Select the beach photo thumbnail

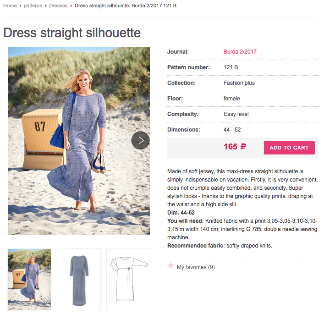29,280
